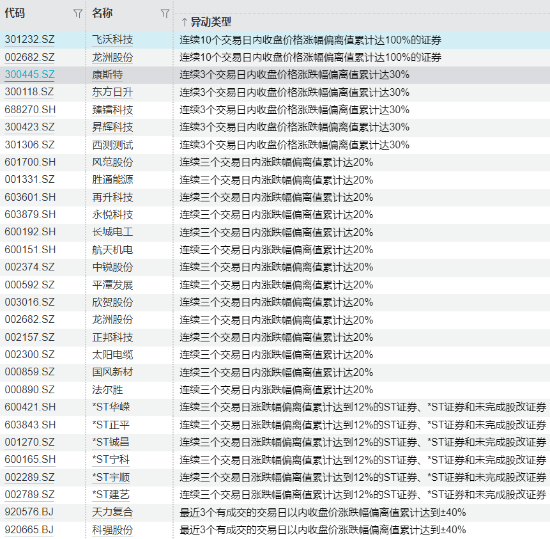Click the 代码 column header text
550x539 pixels.
tap(15, 13)
